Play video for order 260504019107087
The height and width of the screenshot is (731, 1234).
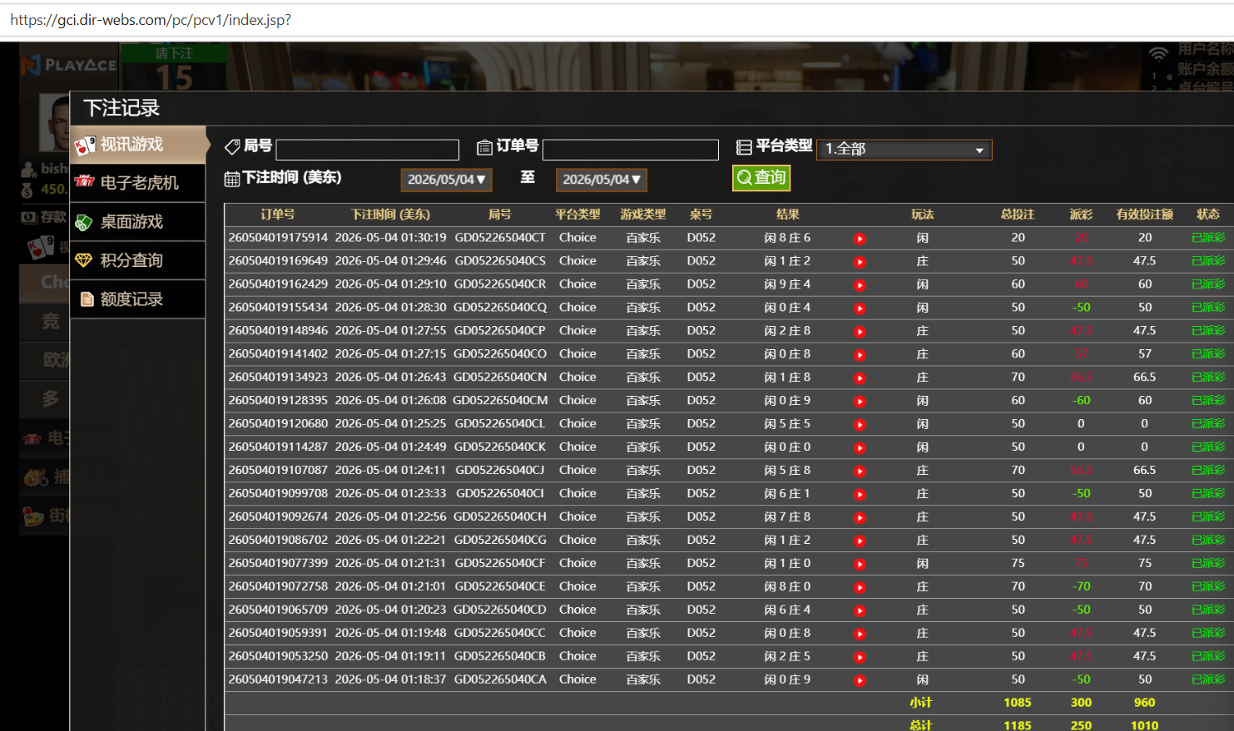pyautogui.click(x=860, y=472)
